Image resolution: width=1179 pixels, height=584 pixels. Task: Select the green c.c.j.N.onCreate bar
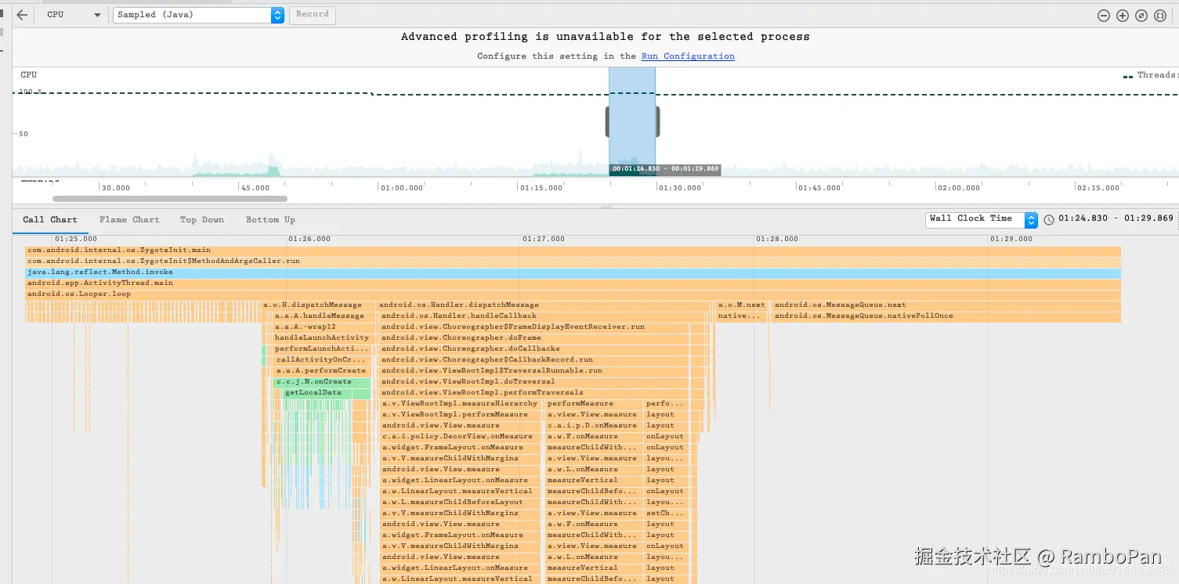(322, 382)
